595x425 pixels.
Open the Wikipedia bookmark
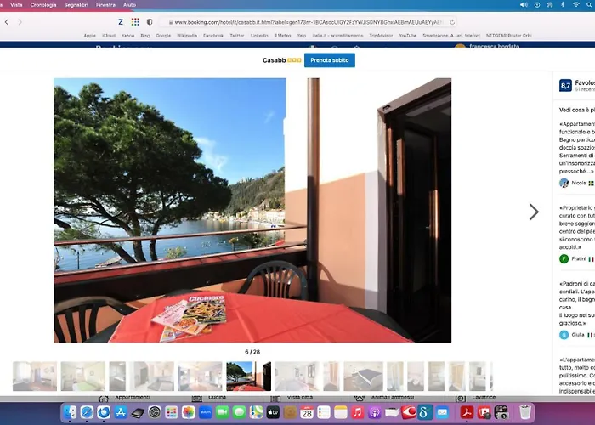187,36
